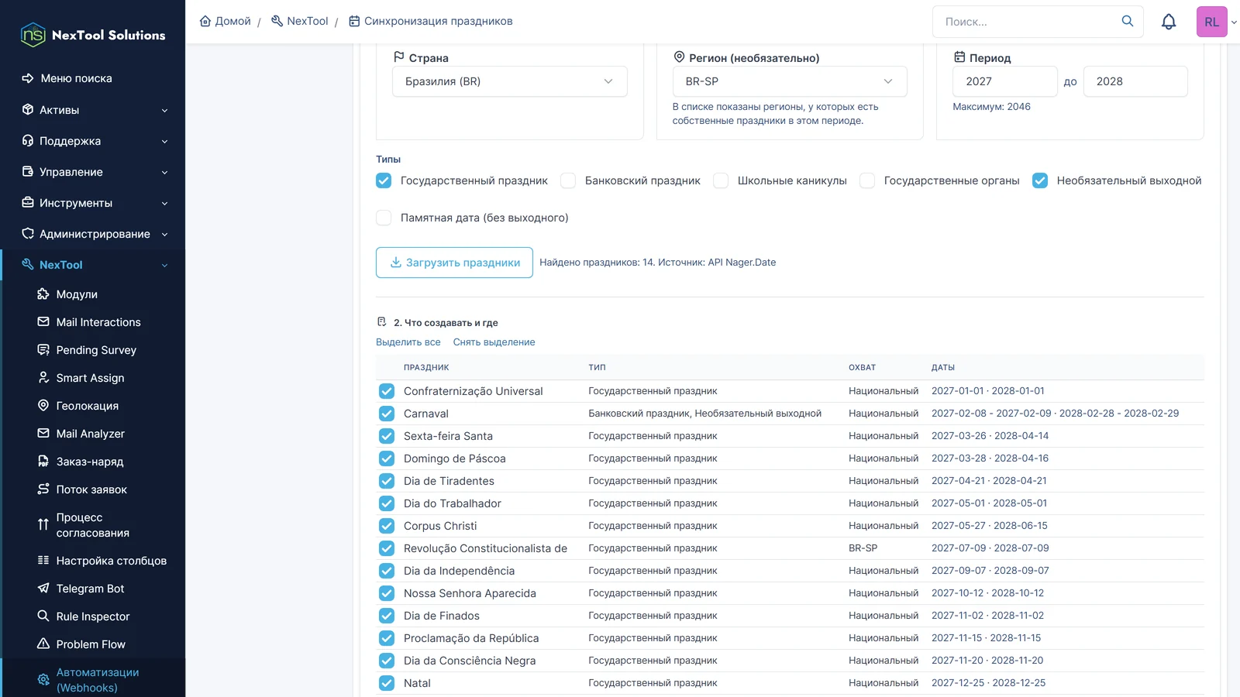
Task: Click the Геолокация pin icon
Action: click(43, 406)
